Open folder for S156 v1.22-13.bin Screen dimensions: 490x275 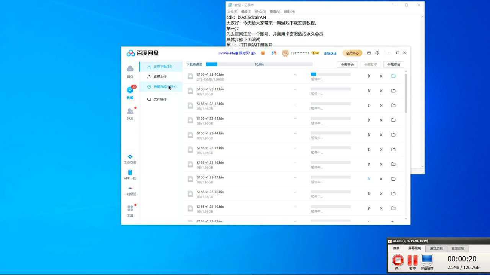393,120
